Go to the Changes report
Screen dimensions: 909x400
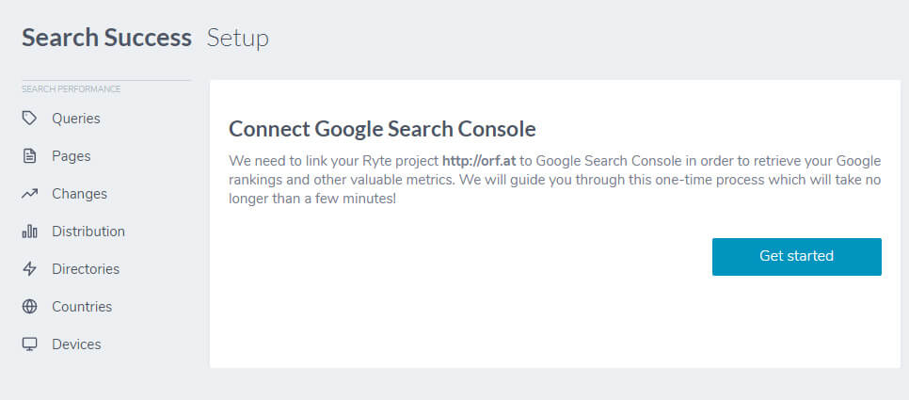pos(80,194)
